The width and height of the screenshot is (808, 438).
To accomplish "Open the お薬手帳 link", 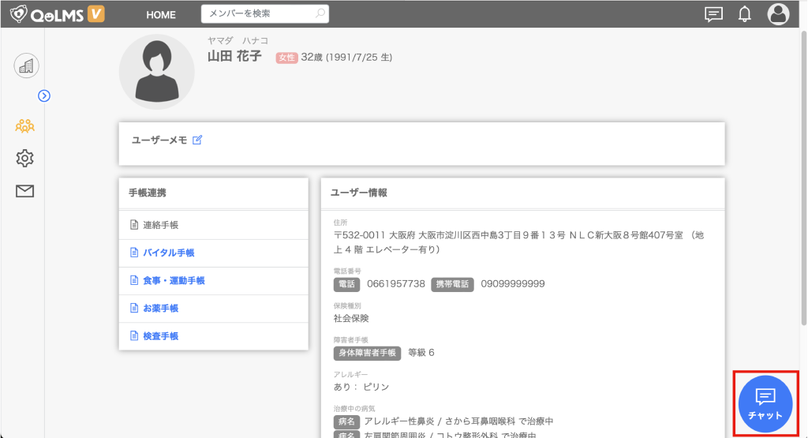I will (160, 308).
